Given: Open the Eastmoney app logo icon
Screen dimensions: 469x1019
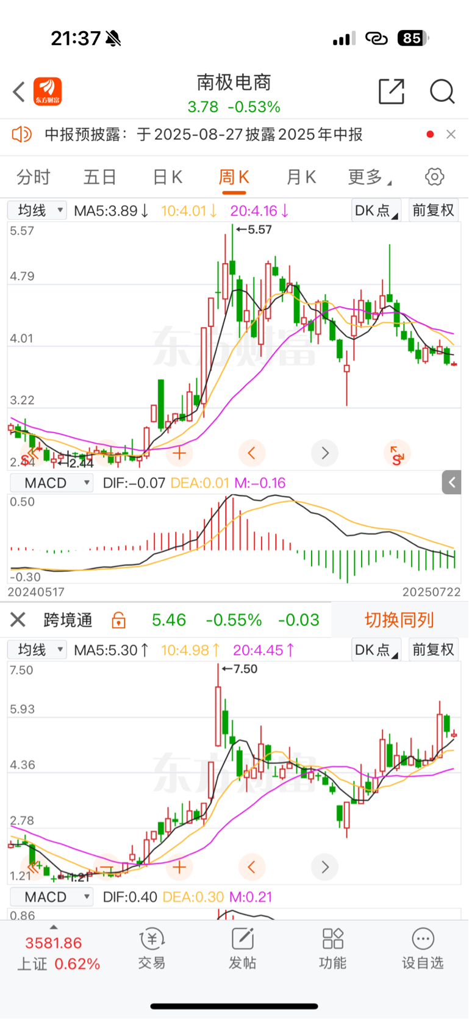Looking at the screenshot, I should tap(48, 92).
